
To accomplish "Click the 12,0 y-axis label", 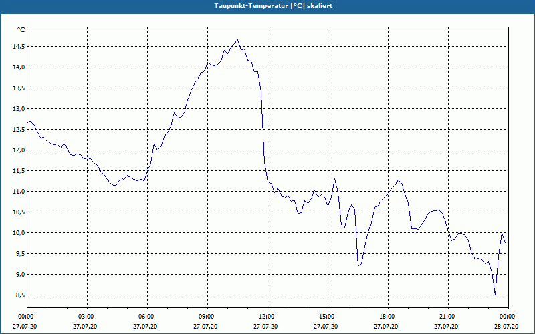I will pyautogui.click(x=19, y=150).
